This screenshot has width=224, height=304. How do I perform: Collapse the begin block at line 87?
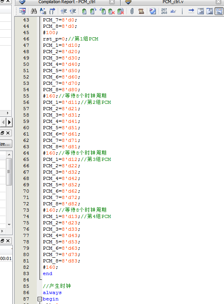[40, 299]
